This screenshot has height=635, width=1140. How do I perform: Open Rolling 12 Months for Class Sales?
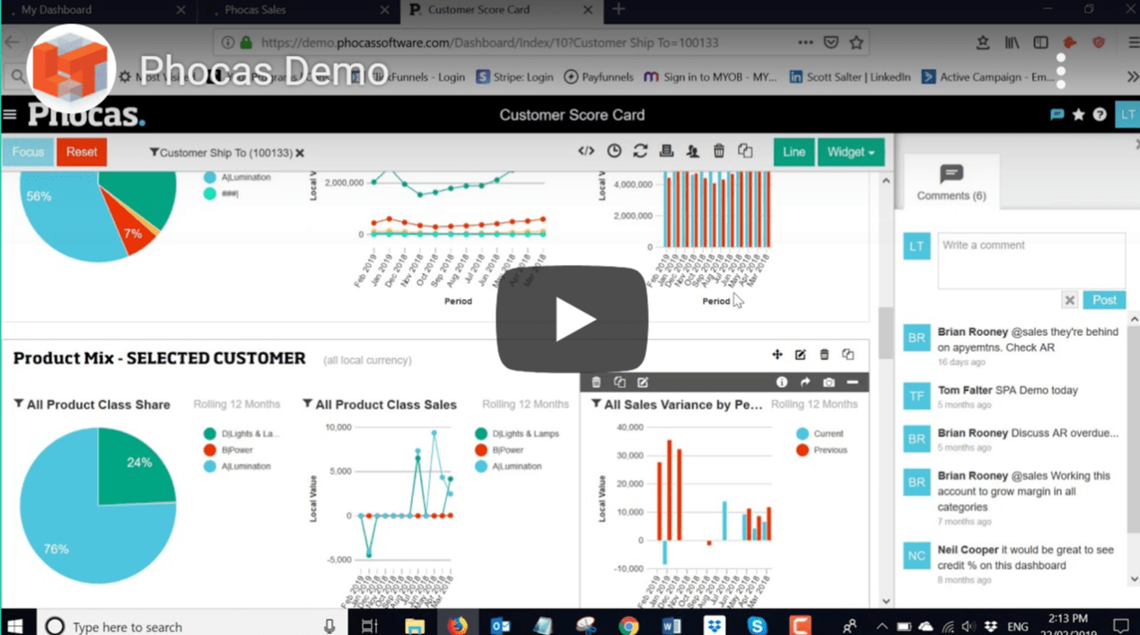[x=525, y=404]
